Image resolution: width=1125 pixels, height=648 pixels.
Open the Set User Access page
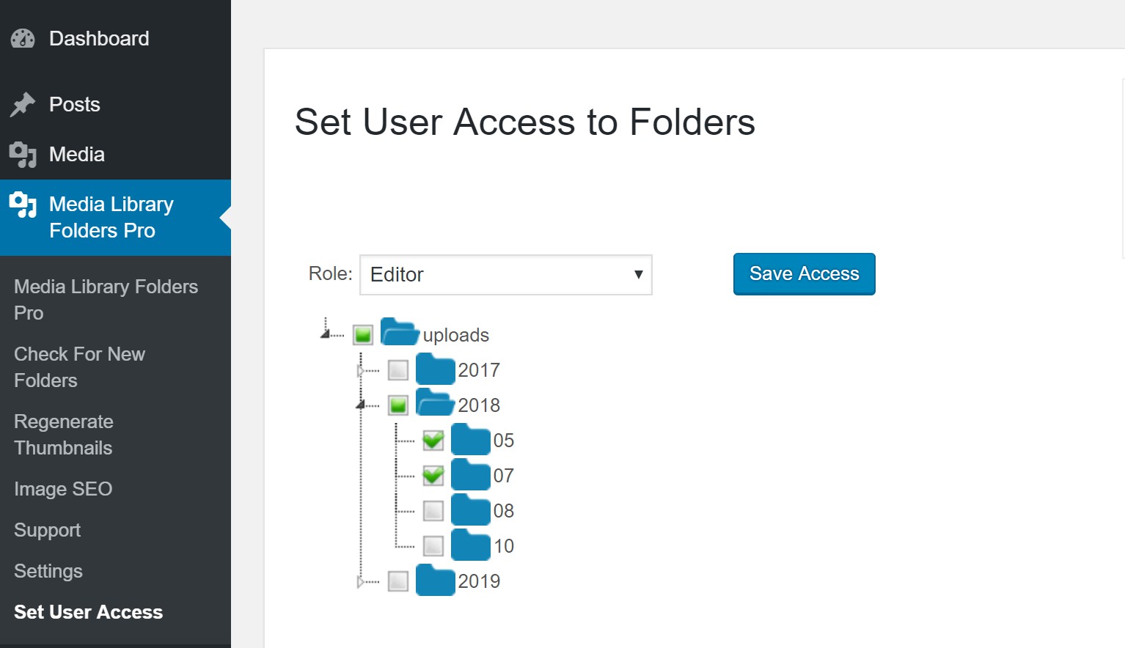click(88, 611)
